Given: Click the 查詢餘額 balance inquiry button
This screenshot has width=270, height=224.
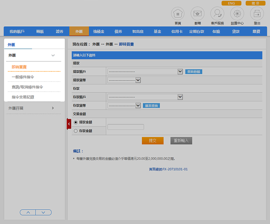Looking at the screenshot, I should [x=193, y=72].
